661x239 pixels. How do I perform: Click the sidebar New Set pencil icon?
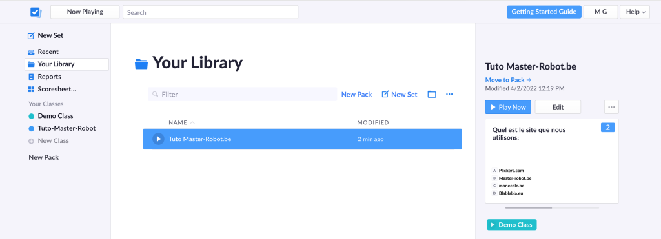[x=31, y=36]
